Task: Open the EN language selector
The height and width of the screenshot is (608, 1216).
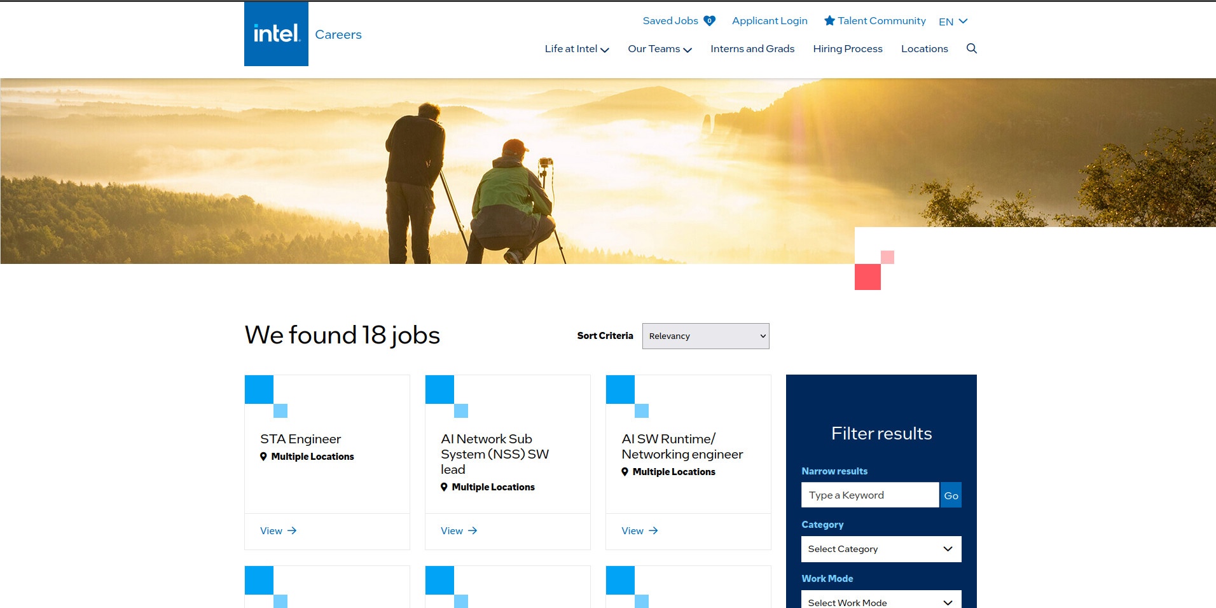Action: pos(953,22)
